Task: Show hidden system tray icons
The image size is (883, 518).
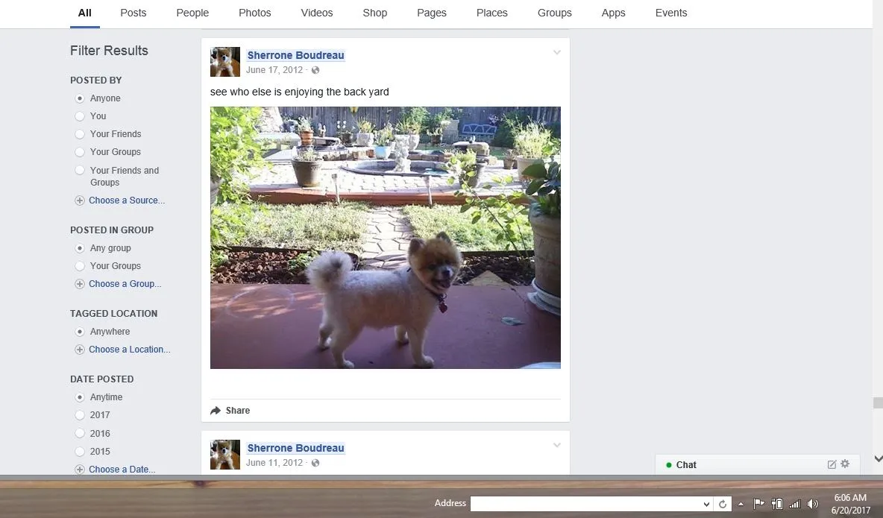Action: [741, 504]
